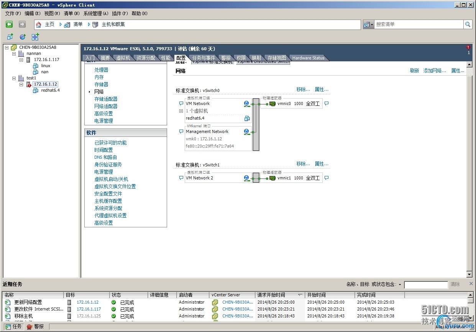Select the redhat6.4 VM in the tree
Image resolution: width=476 pixels, height=332 pixels.
50,90
